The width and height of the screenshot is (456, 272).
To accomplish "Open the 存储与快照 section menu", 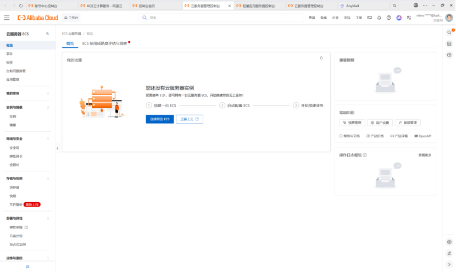I will tap(48, 179).
